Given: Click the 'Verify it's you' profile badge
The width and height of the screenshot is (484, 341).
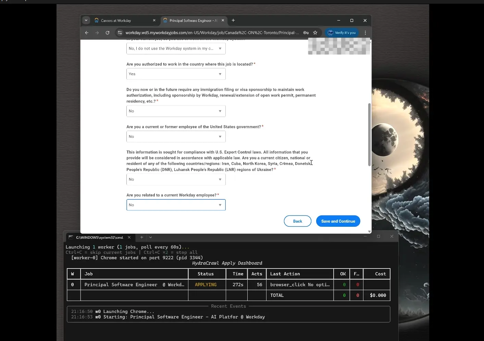Looking at the screenshot, I should tap(342, 32).
